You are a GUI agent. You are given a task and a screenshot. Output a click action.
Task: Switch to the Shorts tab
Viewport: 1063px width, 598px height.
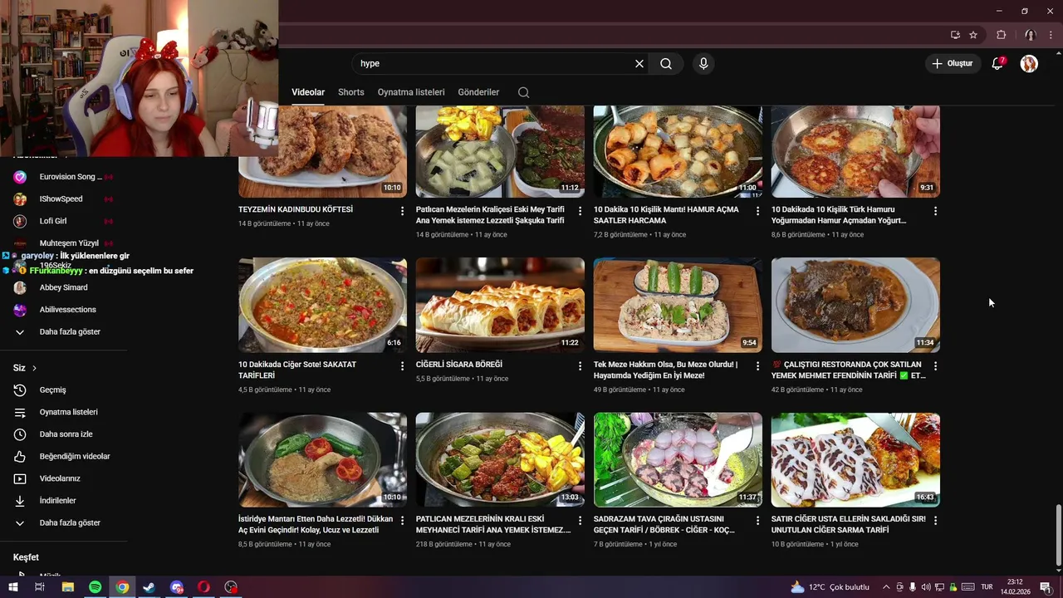350,92
